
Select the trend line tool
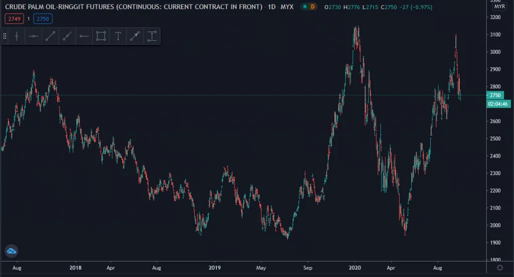pos(50,36)
